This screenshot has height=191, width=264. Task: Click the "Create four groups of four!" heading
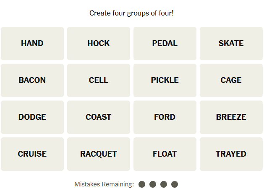coord(131,13)
